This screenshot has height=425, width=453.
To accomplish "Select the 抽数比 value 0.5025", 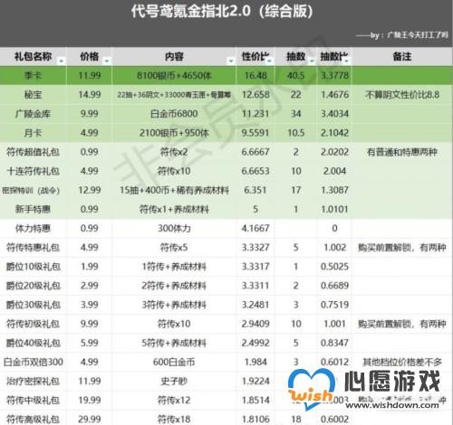I will (x=334, y=267).
